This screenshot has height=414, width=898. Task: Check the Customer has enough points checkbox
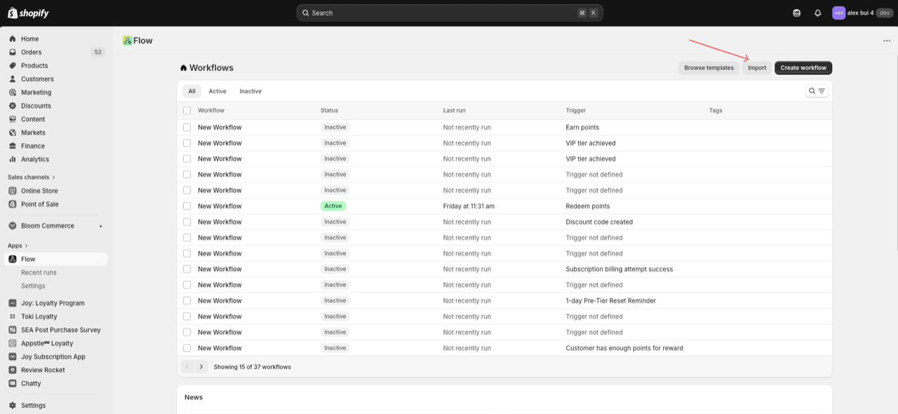click(187, 348)
